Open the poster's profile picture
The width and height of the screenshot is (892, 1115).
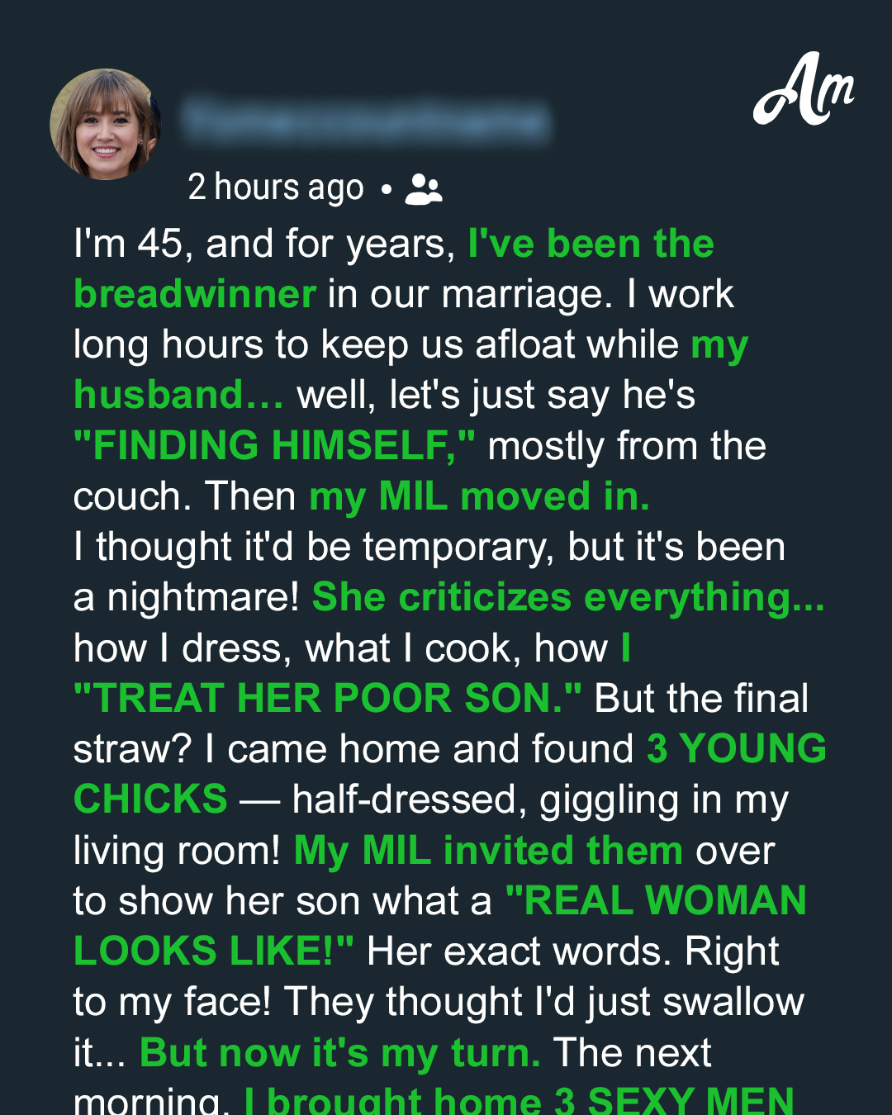tap(105, 124)
